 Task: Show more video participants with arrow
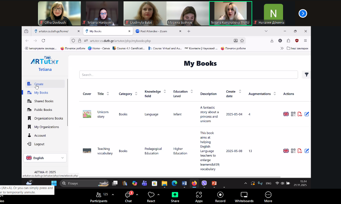coord(302,13)
